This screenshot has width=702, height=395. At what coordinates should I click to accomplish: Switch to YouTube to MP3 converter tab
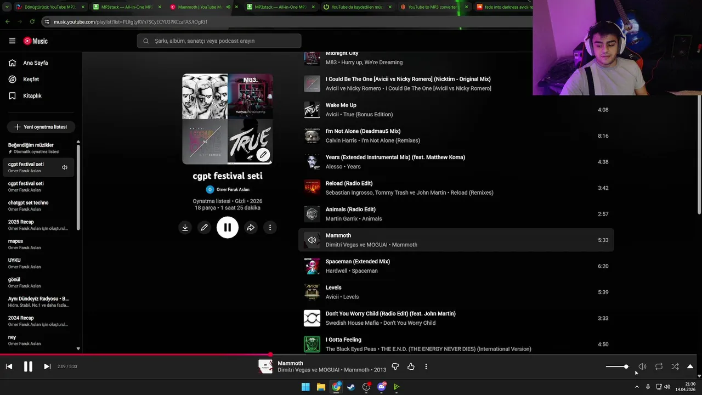[433, 7]
